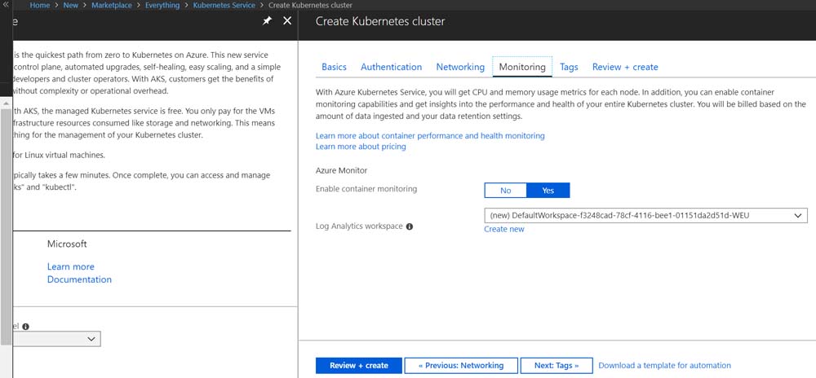The width and height of the screenshot is (816, 378).
Task: Select the Review + create tab
Action: coord(625,67)
